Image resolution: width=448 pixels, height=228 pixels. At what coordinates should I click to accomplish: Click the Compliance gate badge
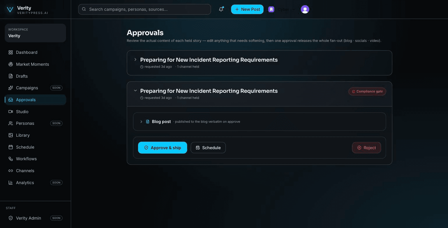coord(367,91)
